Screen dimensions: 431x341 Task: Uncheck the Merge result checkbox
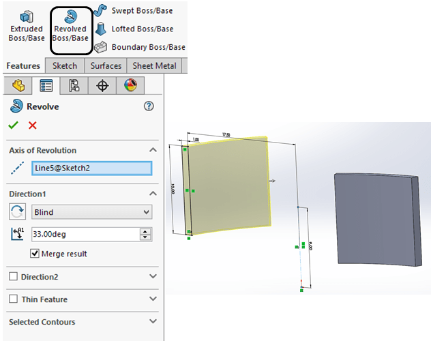point(35,254)
